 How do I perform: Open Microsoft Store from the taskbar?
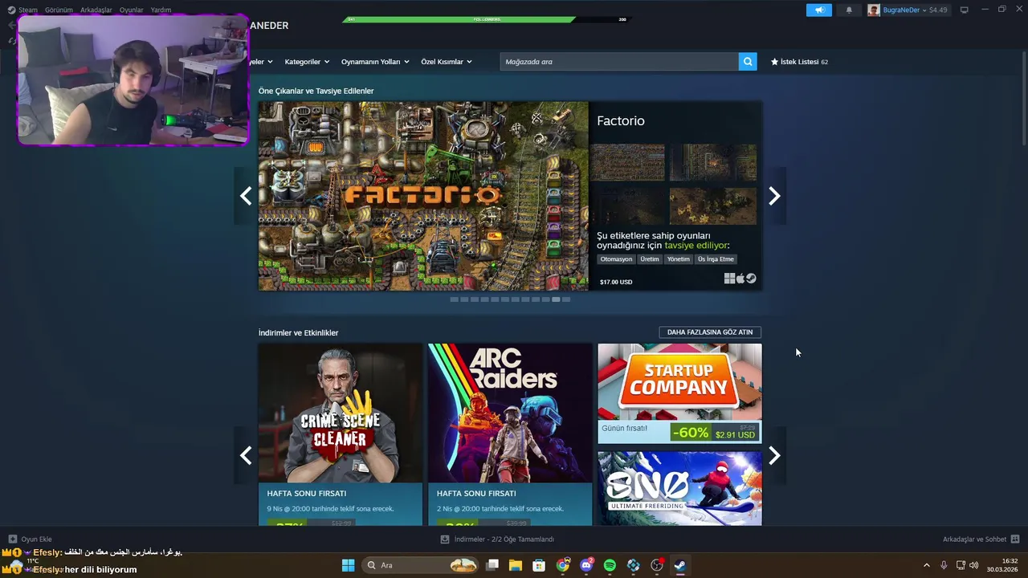539,565
